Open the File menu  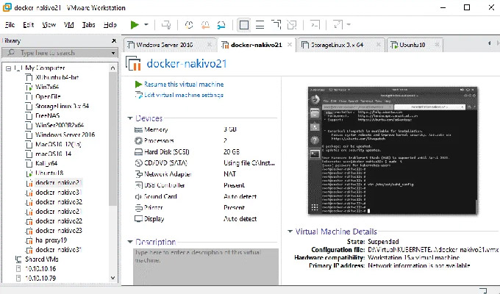click(10, 24)
